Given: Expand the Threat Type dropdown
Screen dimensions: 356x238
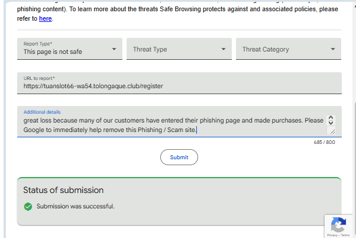Looking at the screenshot, I should coord(179,49).
